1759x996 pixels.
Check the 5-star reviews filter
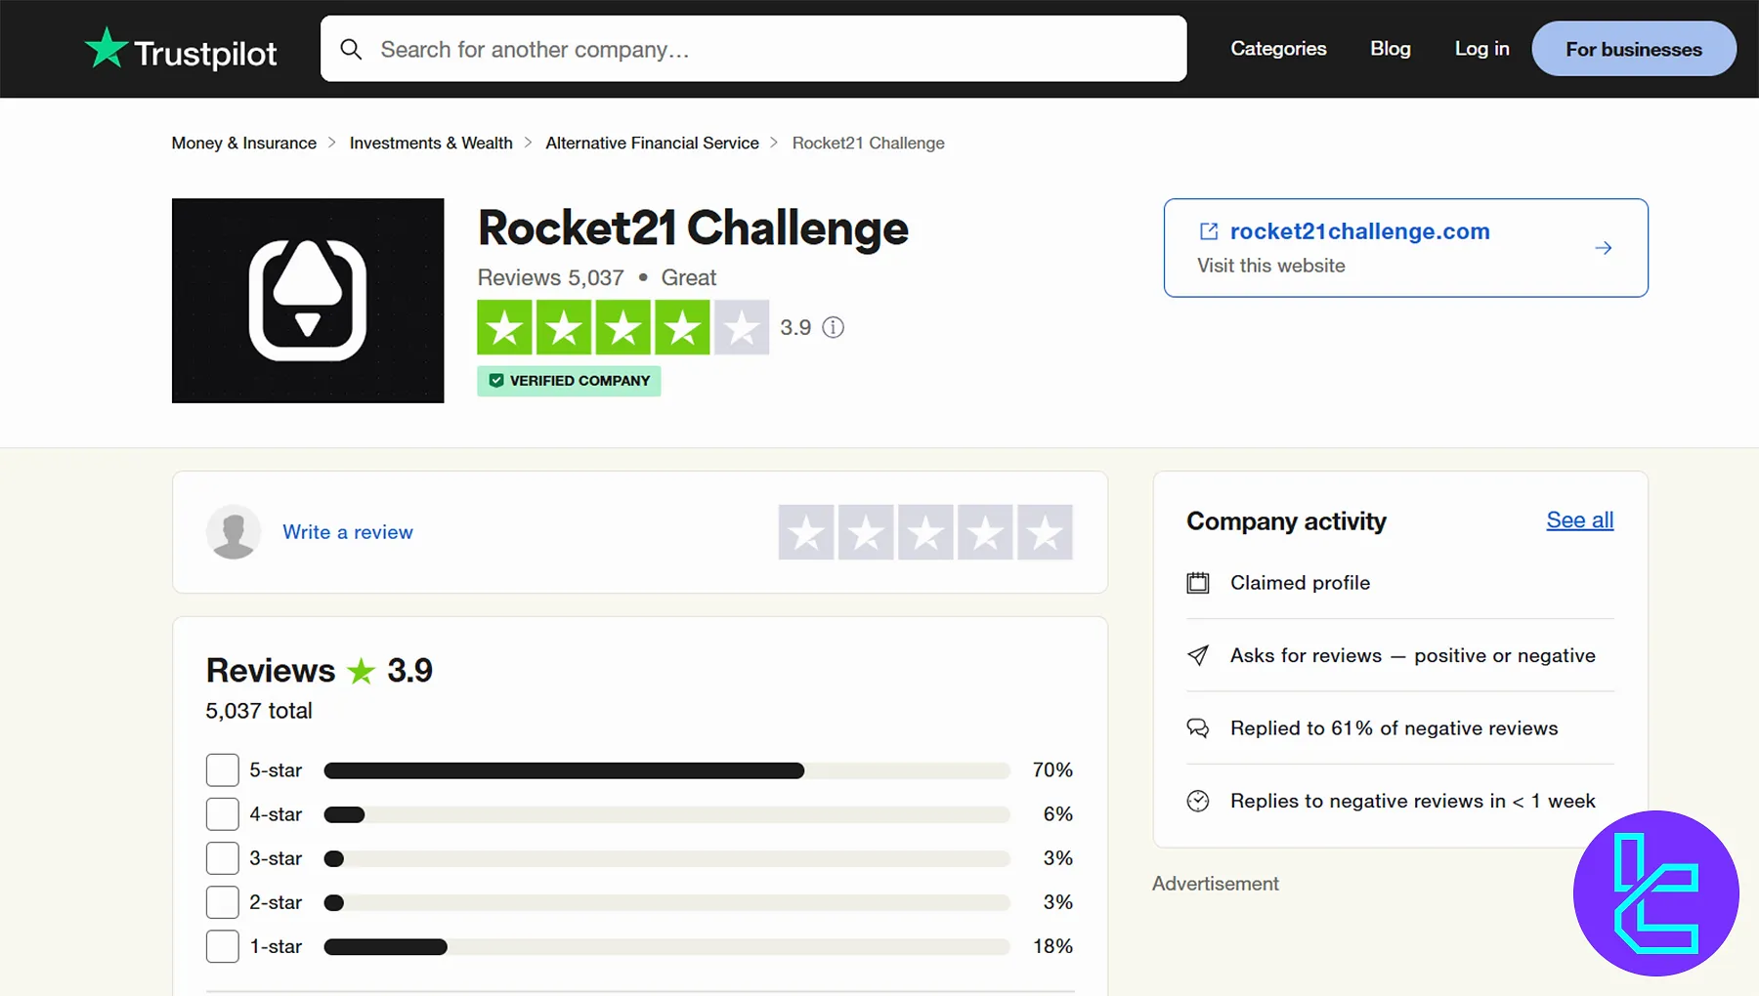coord(222,769)
